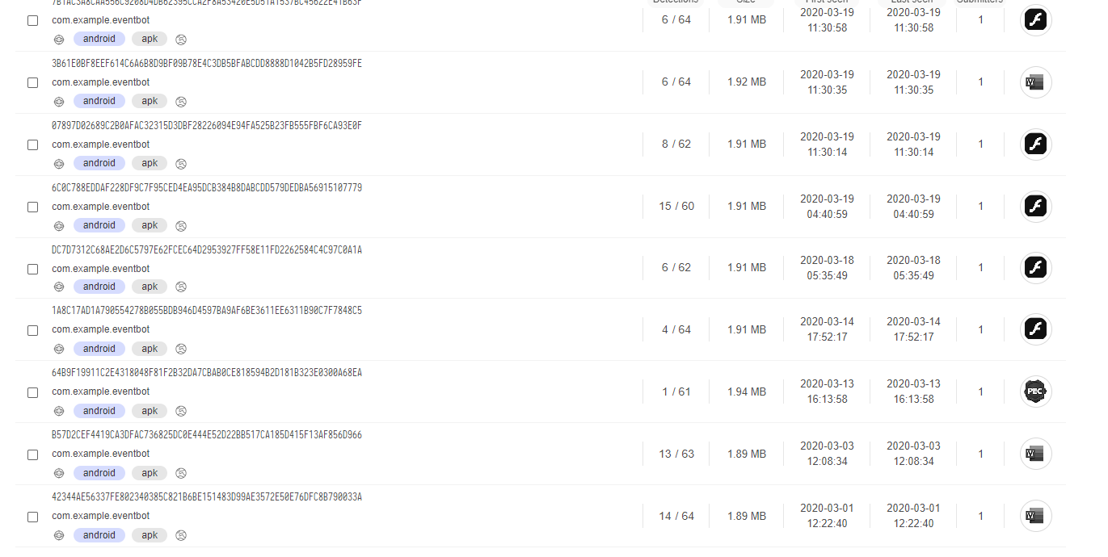
Task: Tick the checkbox for hash 3B61E0BF
Action: [33, 82]
